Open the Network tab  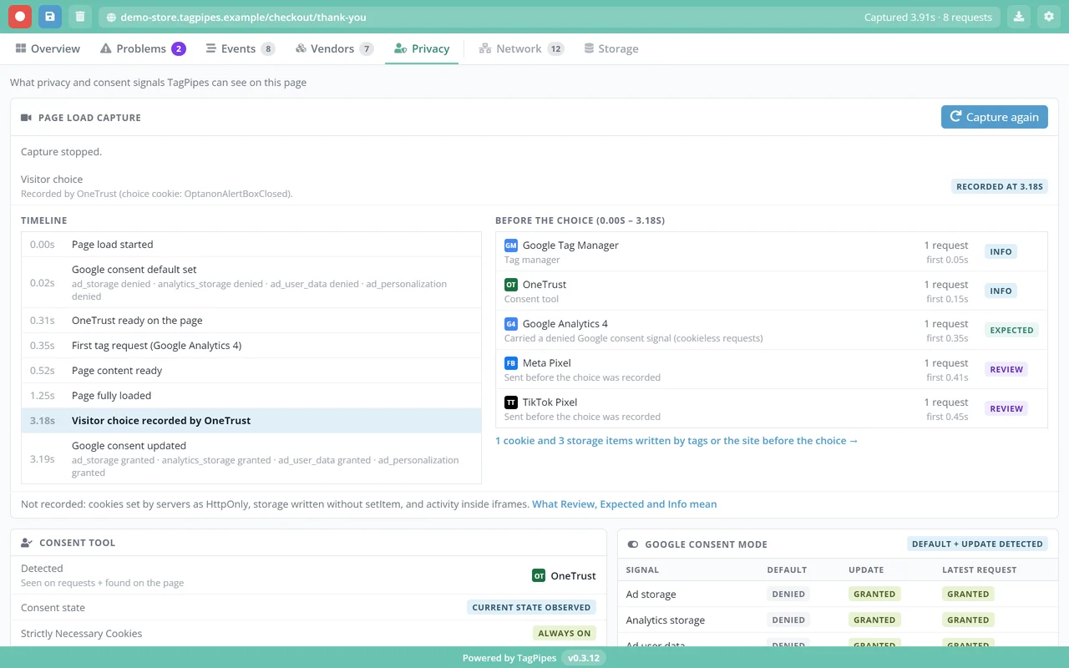pos(521,48)
